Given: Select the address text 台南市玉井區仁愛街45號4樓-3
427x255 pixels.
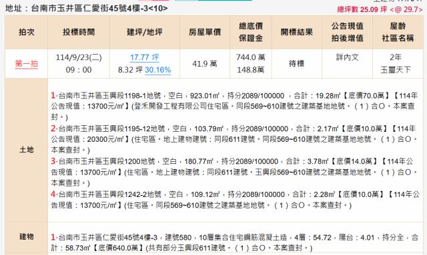Looking at the screenshot, I should point(89,9).
